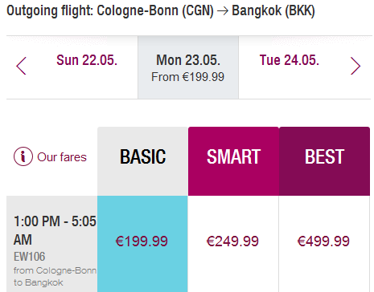
Task: Click the 1:00 PM - 5:05 AM flight time
Action: point(55,230)
